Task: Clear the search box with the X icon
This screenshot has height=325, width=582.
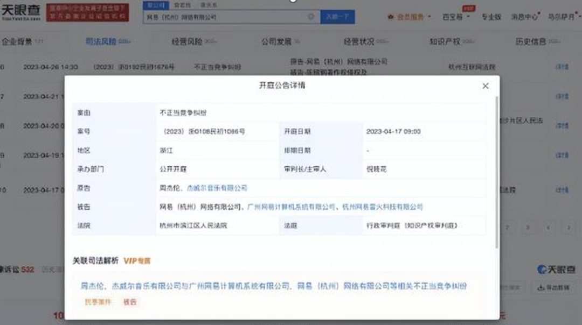Action: pos(311,17)
